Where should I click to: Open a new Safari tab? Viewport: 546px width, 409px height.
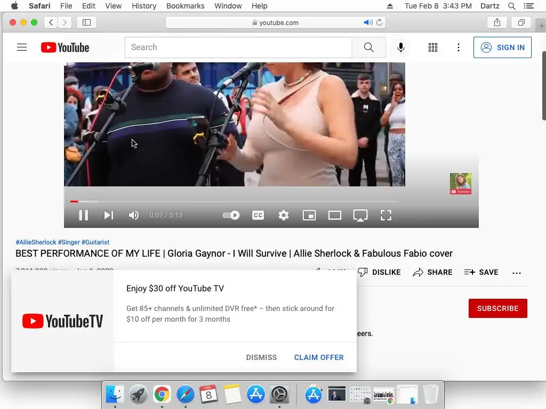pyautogui.click(x=542, y=26)
